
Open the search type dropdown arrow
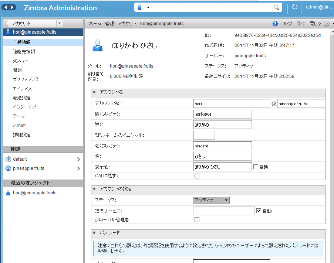tap(148, 7)
